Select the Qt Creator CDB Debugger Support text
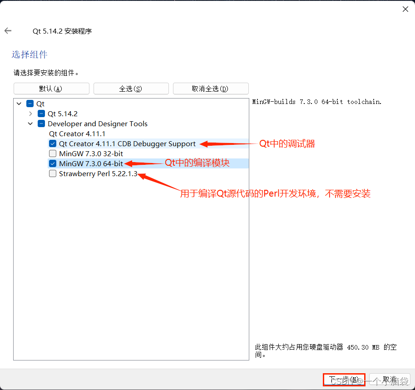Image resolution: width=415 pixels, height=390 pixels. [127, 143]
